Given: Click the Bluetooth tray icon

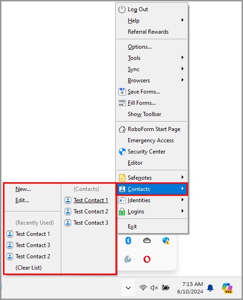Looking at the screenshot, I should [x=128, y=241].
